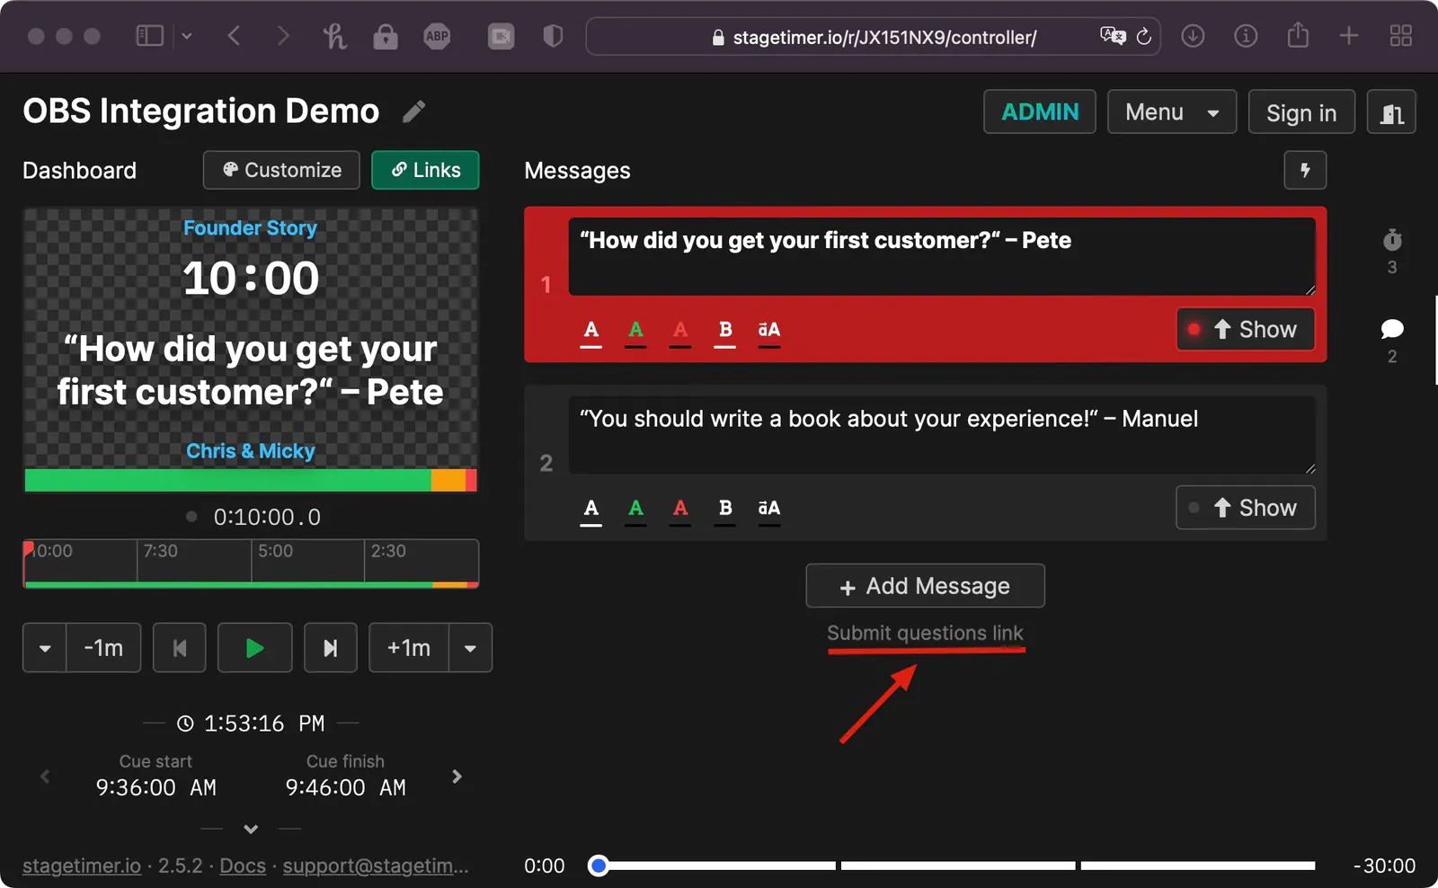Viewport: 1438px width, 888px height.
Task: Apply bold formatting to Pete's message
Action: point(724,330)
